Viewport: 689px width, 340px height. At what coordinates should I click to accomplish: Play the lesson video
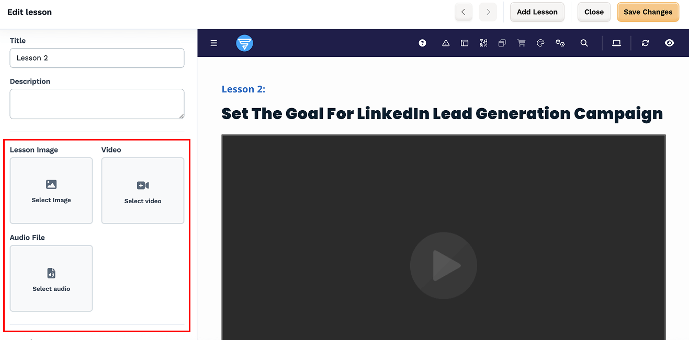click(x=443, y=265)
